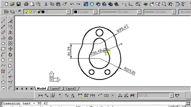191x107 pixels.
Task: Select the Scale modify tool
Action: point(10,60)
